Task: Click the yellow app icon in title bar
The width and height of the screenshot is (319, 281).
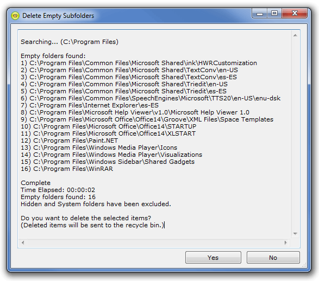Action: coord(15,16)
